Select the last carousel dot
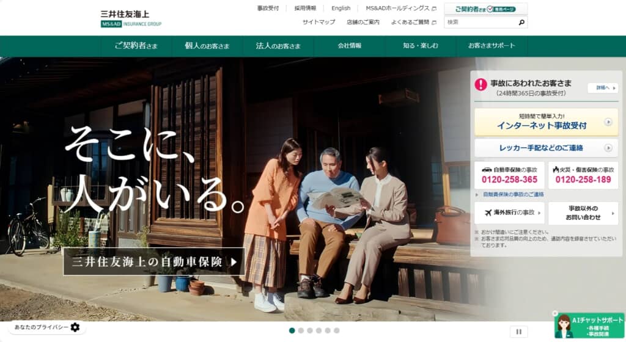The width and height of the screenshot is (626, 342). click(337, 330)
